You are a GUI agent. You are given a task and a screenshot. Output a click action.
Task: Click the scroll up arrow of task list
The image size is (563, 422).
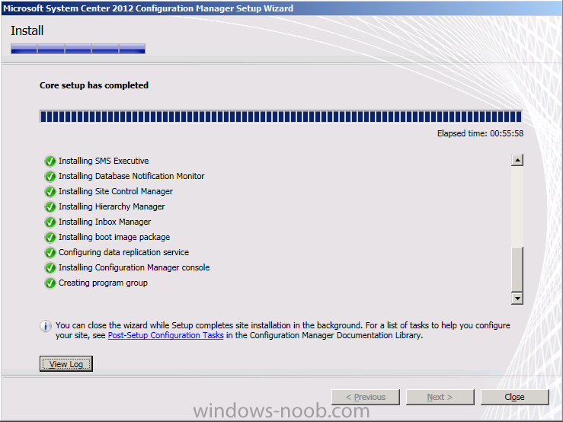[517, 160]
